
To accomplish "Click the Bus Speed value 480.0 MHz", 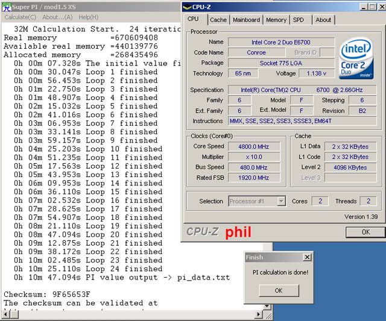I will 254,167.
